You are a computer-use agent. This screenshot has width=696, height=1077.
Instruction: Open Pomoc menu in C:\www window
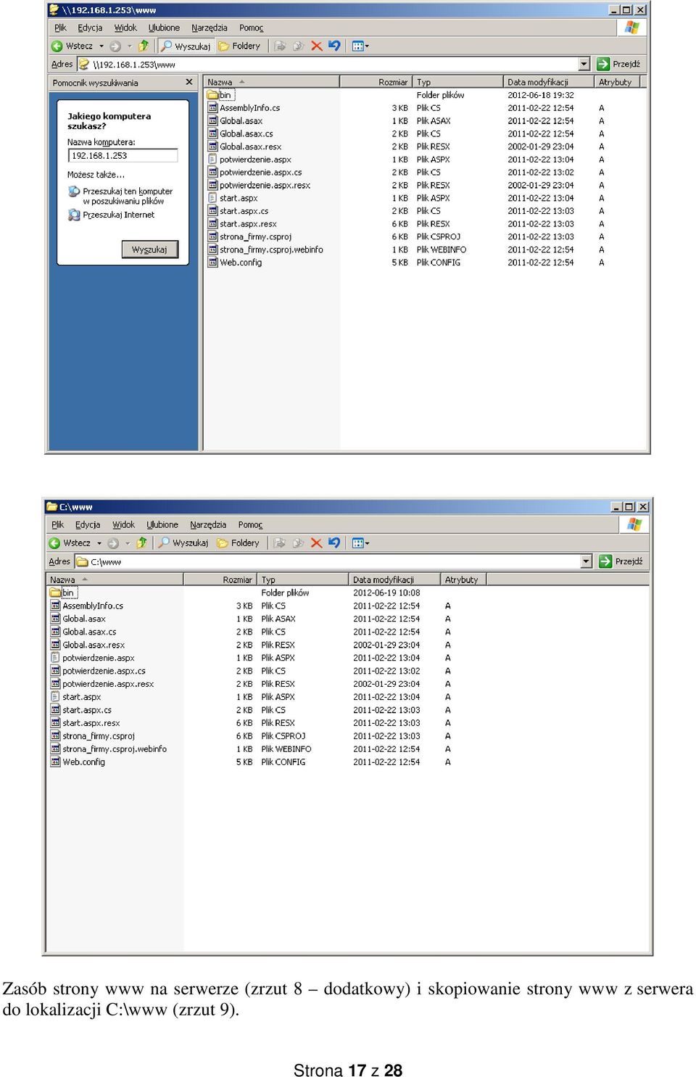point(250,524)
